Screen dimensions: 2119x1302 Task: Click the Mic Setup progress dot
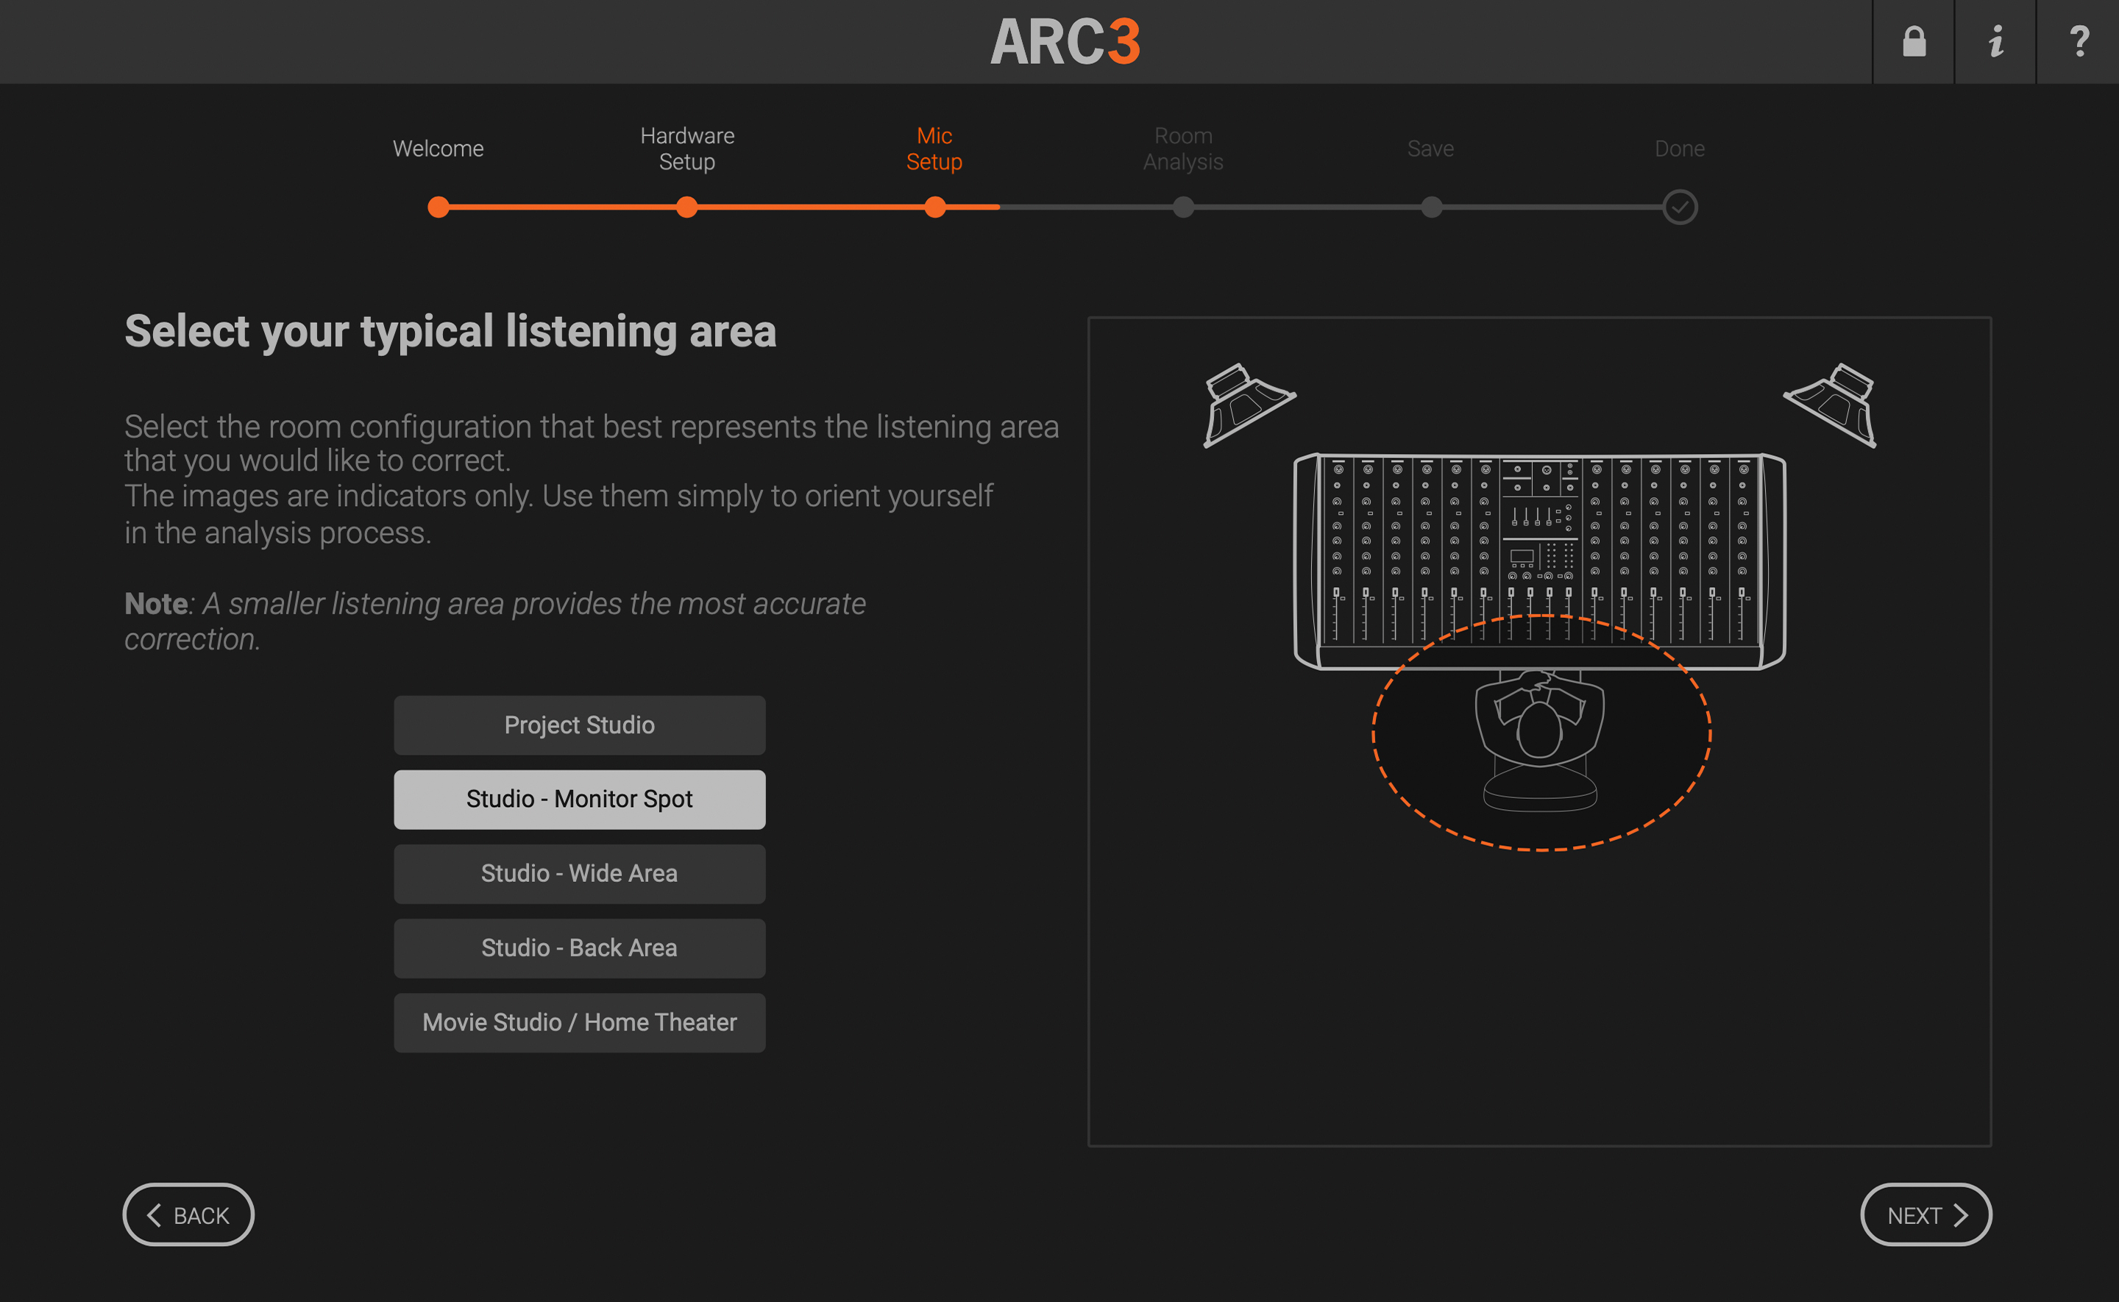pyautogui.click(x=935, y=207)
